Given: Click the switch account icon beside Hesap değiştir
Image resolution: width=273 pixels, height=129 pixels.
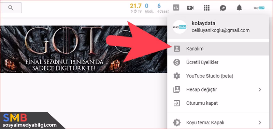Looking at the screenshot, I should pos(177,90).
